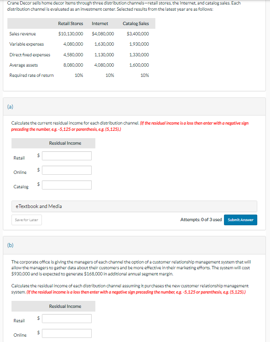
Task: Click the Online residual income field in part (b)
Action: [x=67, y=333]
